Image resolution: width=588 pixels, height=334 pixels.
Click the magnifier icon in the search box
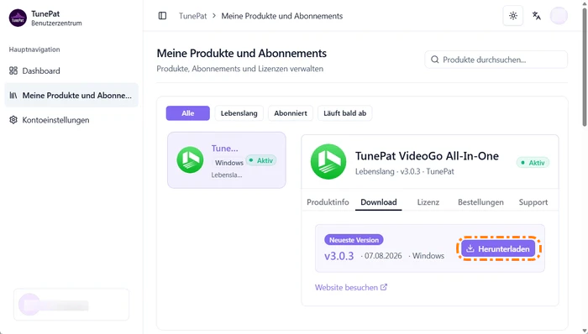[434, 60]
